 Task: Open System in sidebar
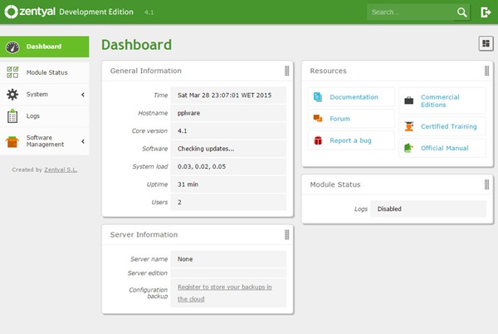click(45, 95)
